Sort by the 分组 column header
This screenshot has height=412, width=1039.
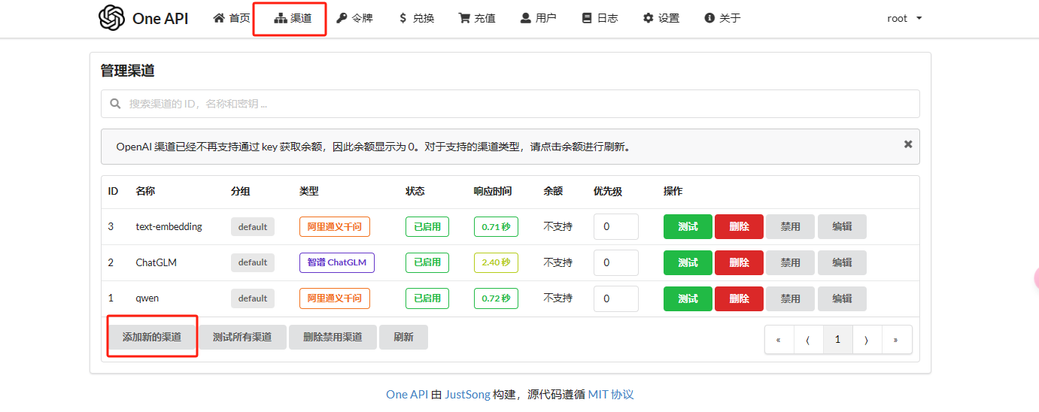(240, 191)
